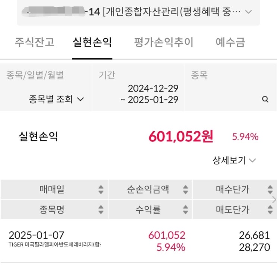This screenshot has height=267, width=277.
Task: Open the 2025-01-07 TIGER trade row
Action: click(138, 241)
